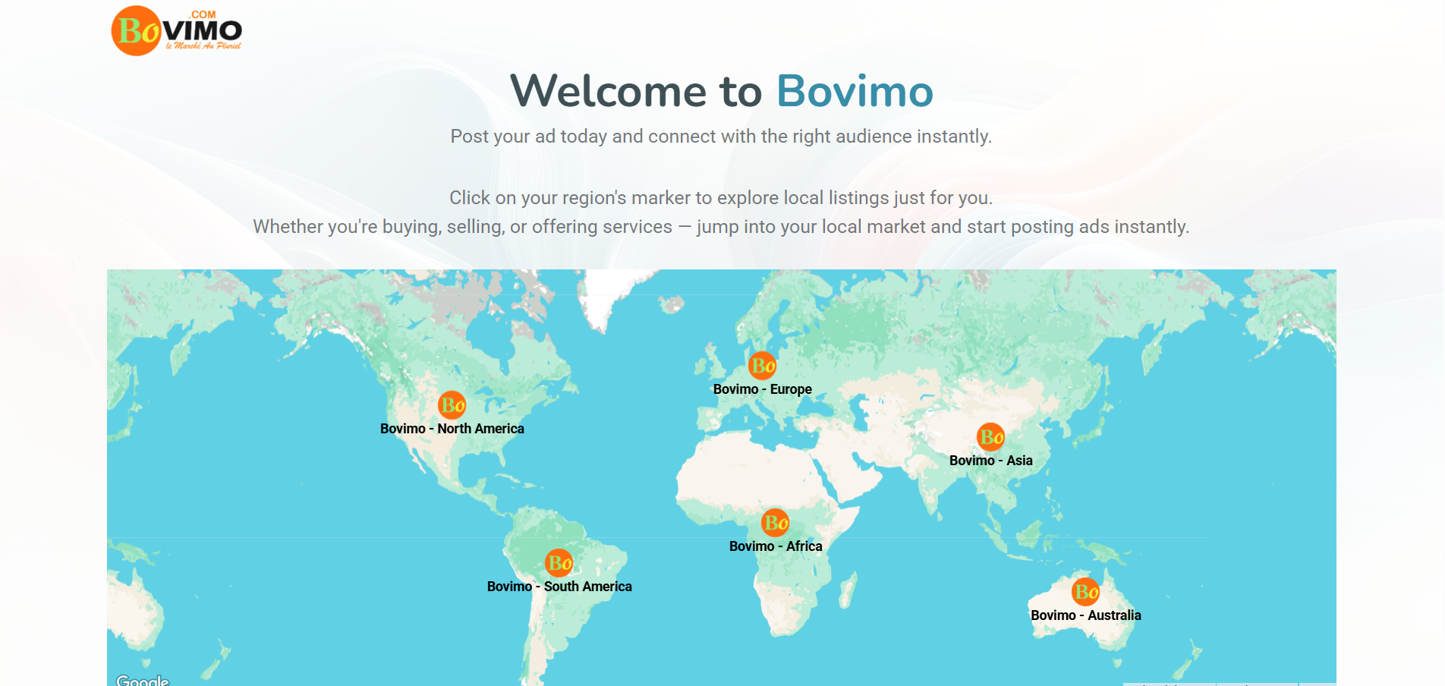Screen dimensions: 1445x686
Task: Click the Bovimo - Europe map marker
Action: click(x=761, y=366)
